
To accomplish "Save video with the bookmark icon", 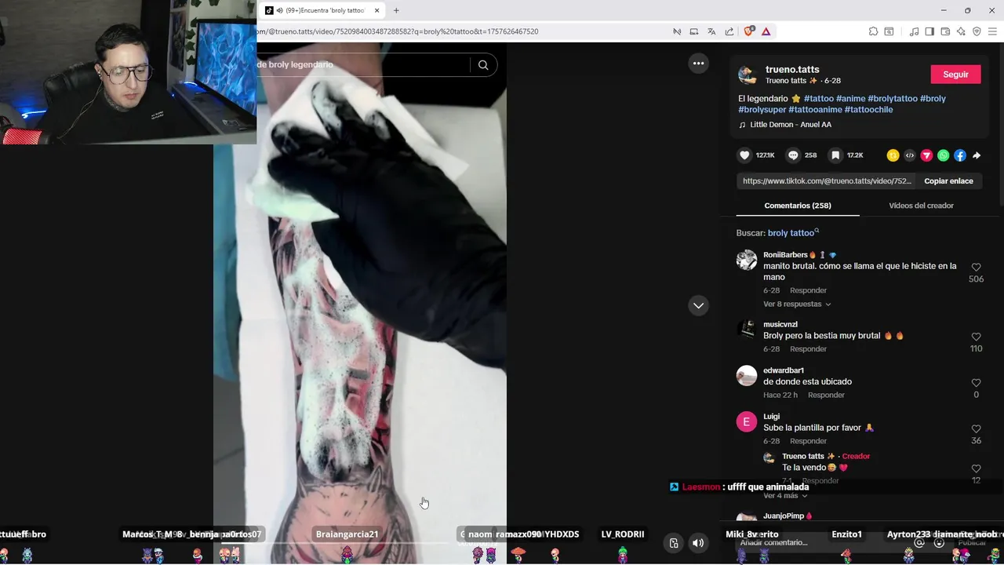I will pos(835,155).
